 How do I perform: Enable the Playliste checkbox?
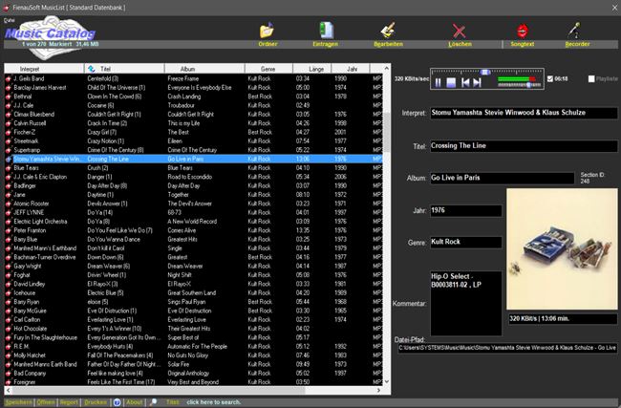point(591,78)
